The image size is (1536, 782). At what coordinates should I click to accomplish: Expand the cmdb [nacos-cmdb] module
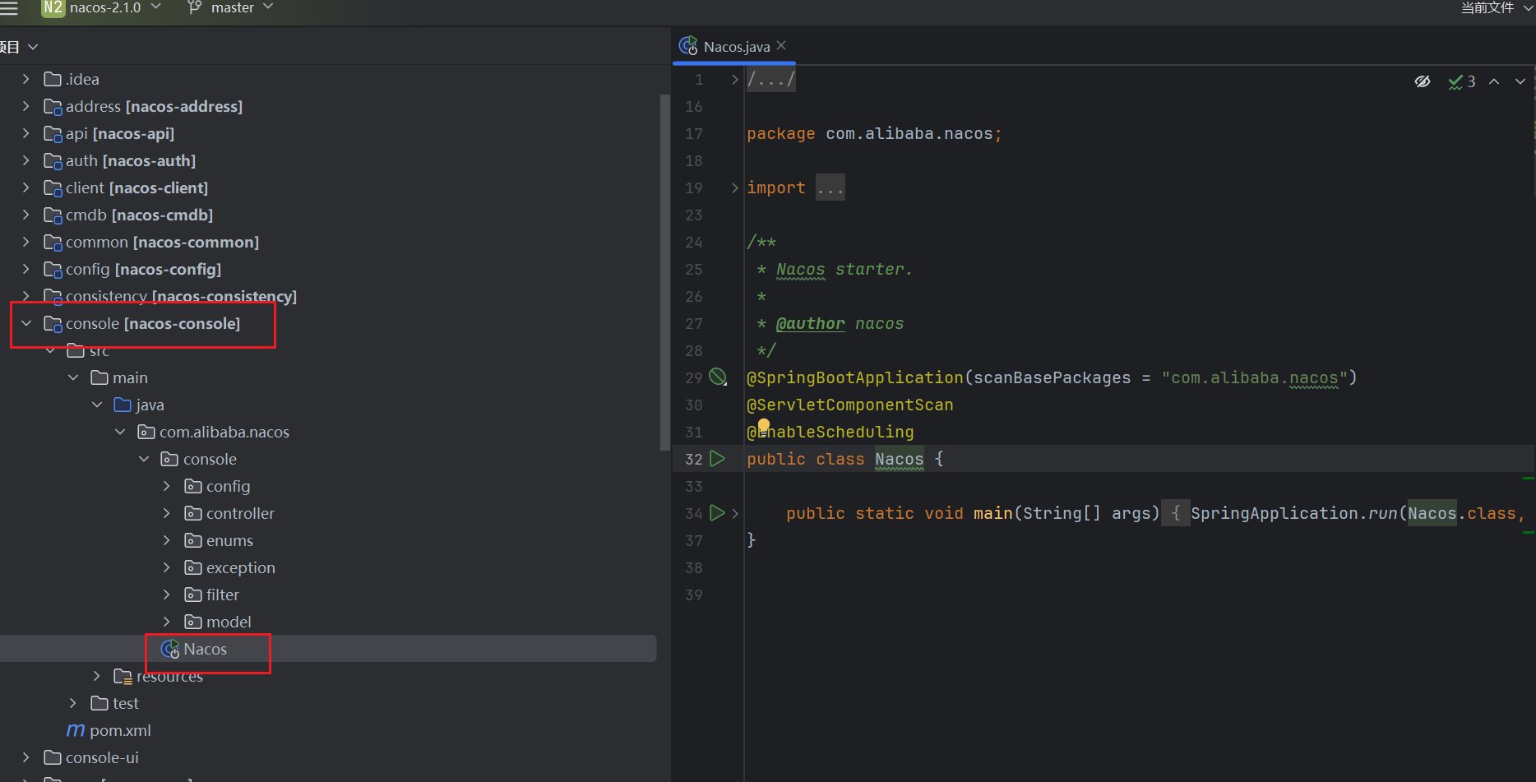point(25,215)
